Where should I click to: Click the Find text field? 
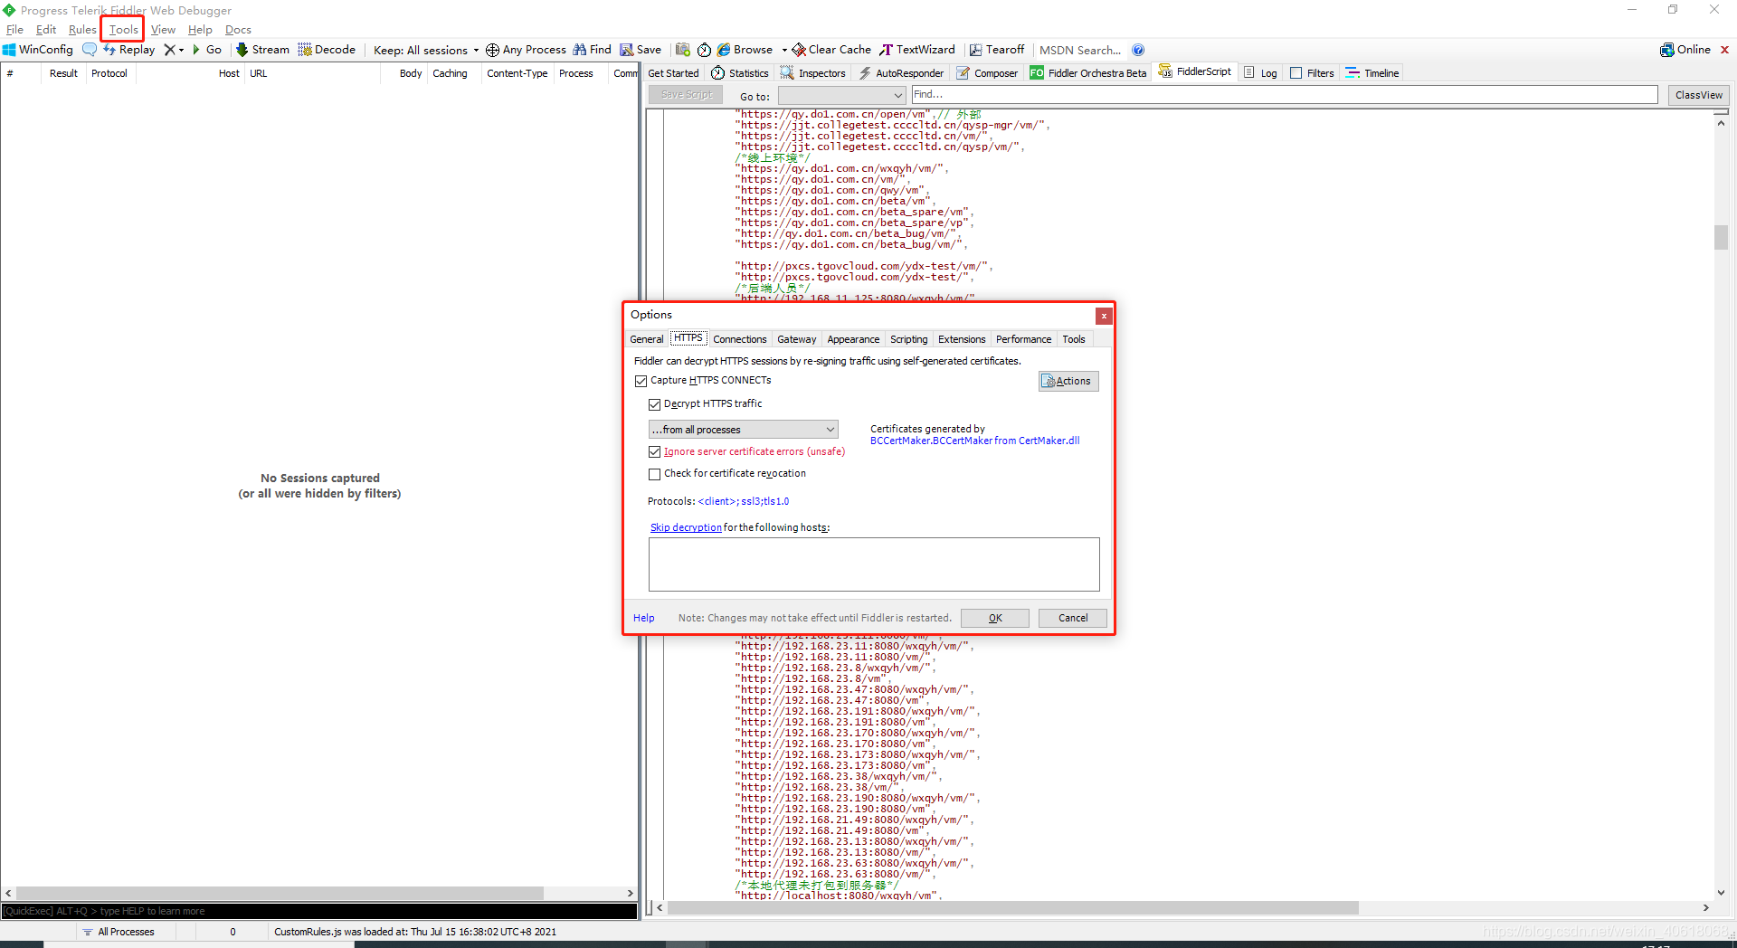[x=1284, y=95]
